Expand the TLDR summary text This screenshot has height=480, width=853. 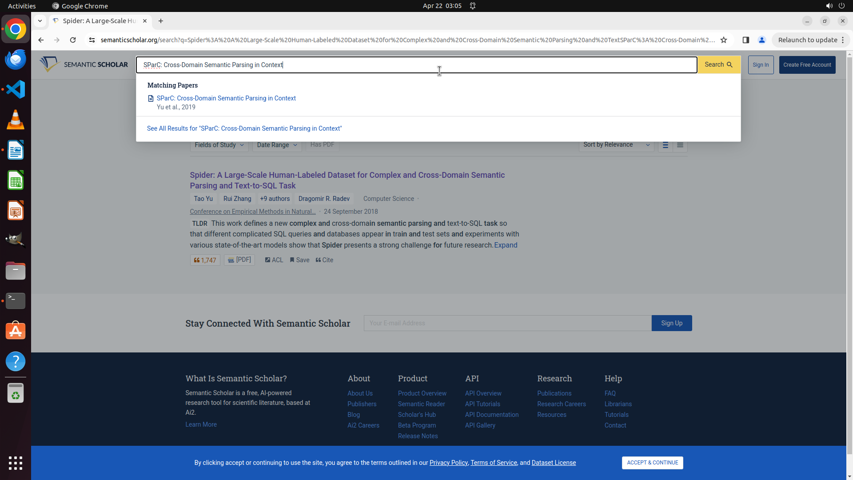506,245
